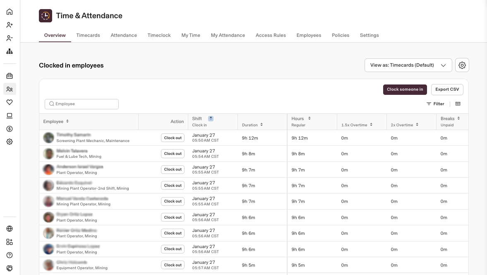Select the people icon in sidebar

point(10,89)
